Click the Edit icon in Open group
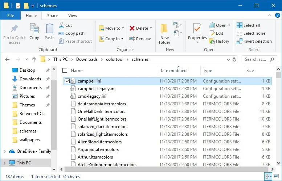Viewport: 282px width, 181px height. (212, 33)
